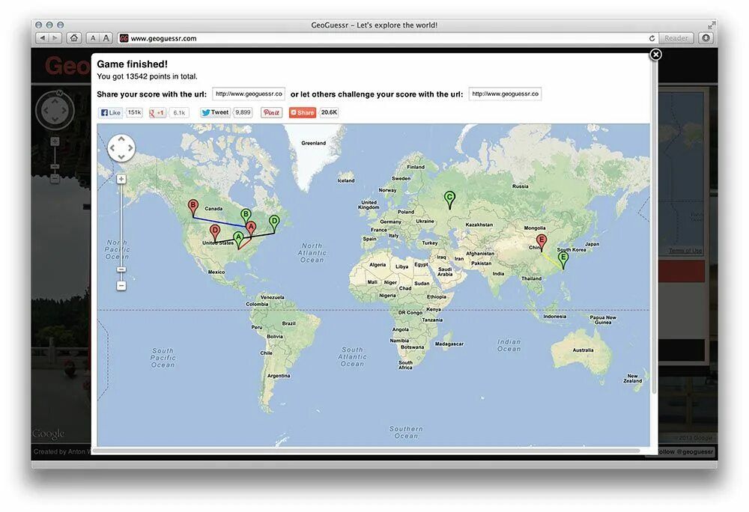
Task: Click the Safari back arrow button
Action: pyautogui.click(x=43, y=38)
